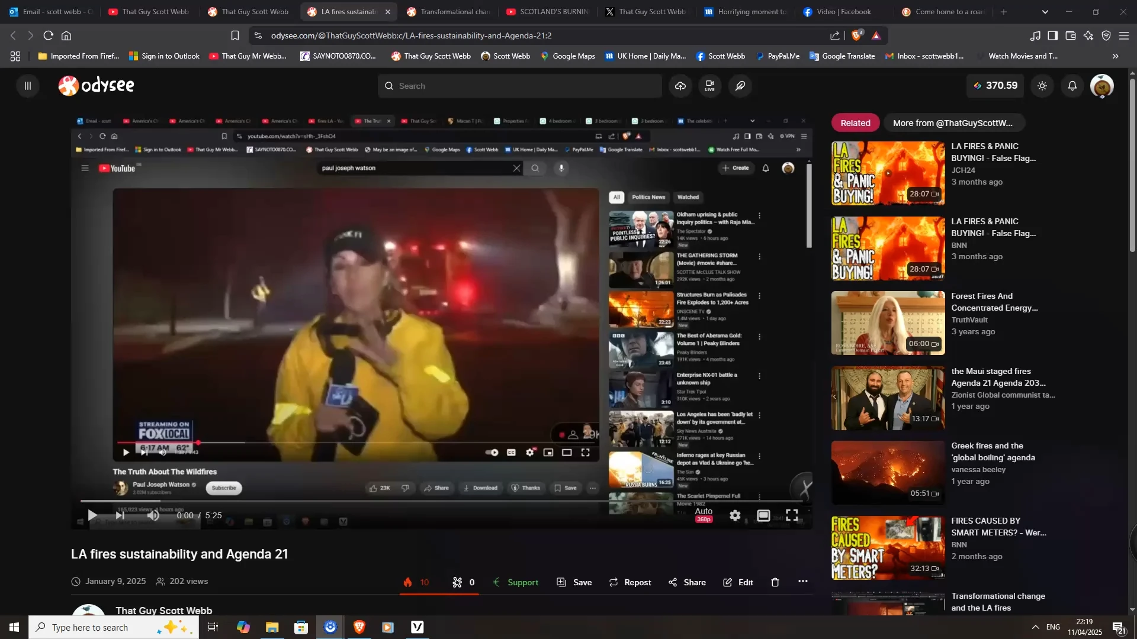Select the Related tab

click(x=855, y=123)
